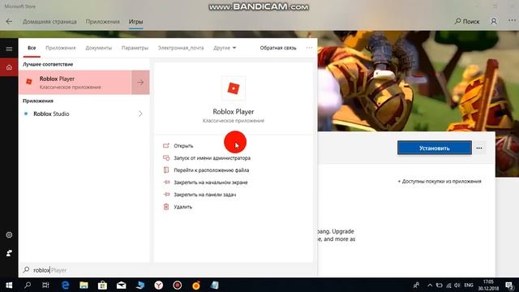Click the Обратная связь link

[278, 48]
